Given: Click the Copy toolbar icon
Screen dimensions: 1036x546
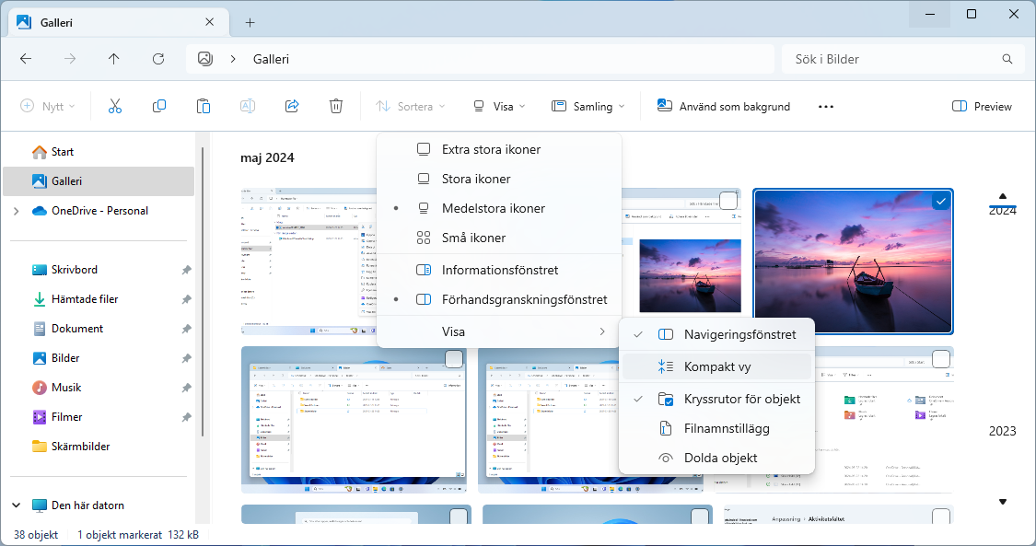Looking at the screenshot, I should (x=159, y=106).
